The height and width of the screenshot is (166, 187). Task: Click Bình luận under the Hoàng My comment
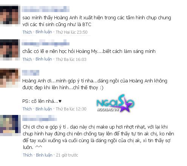point(44,59)
